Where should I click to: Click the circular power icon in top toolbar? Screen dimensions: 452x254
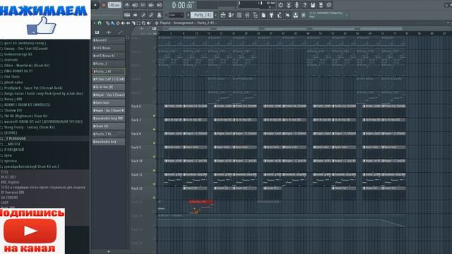[280, 5]
